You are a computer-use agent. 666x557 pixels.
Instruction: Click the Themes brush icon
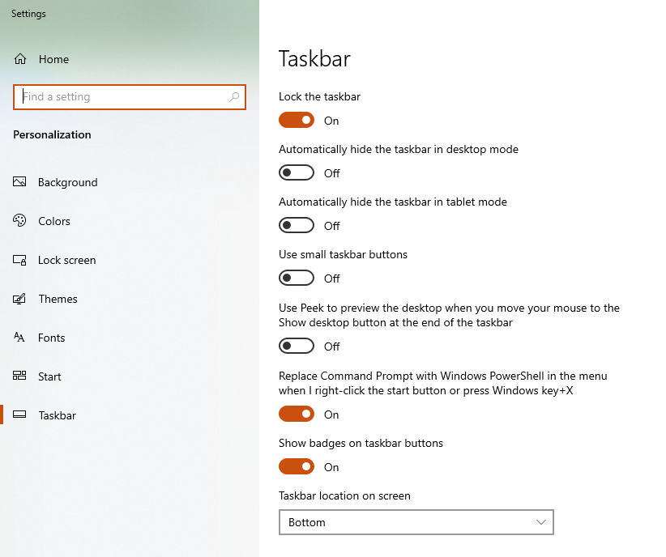19,299
